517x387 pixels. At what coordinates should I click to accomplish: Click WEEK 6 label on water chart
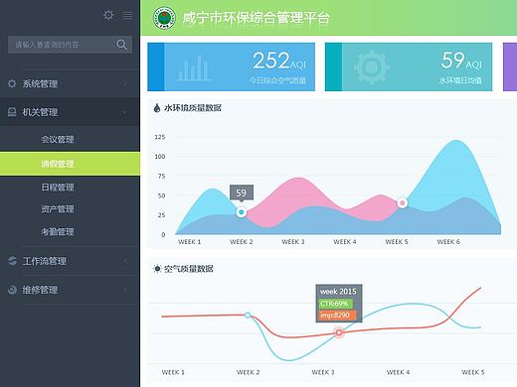pos(448,242)
